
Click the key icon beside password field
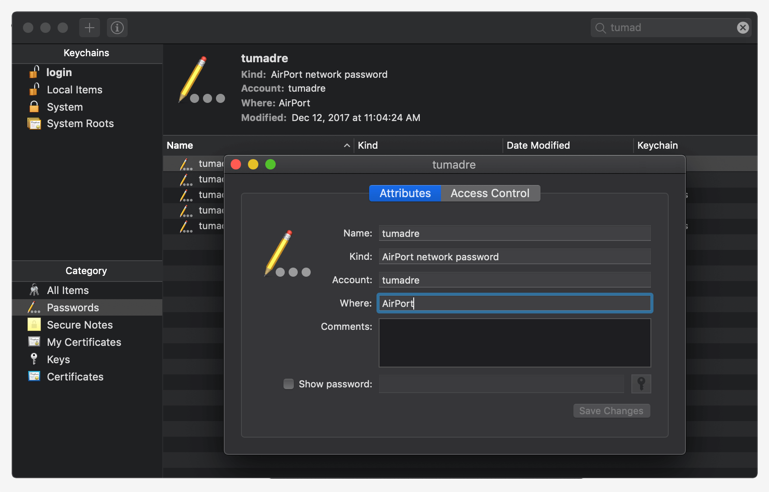click(x=641, y=384)
